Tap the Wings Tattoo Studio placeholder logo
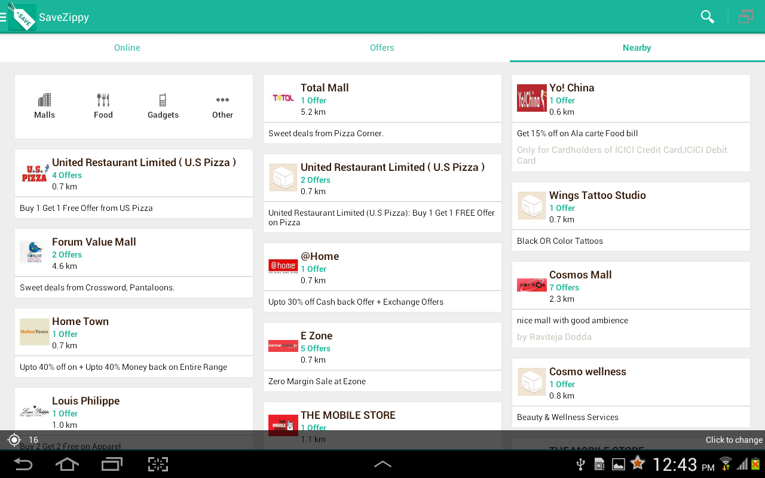Viewport: 765px width, 478px height. pyautogui.click(x=532, y=206)
